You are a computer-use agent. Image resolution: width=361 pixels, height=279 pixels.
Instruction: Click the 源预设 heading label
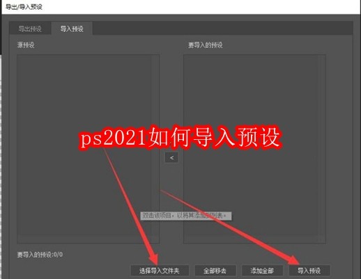(x=26, y=45)
